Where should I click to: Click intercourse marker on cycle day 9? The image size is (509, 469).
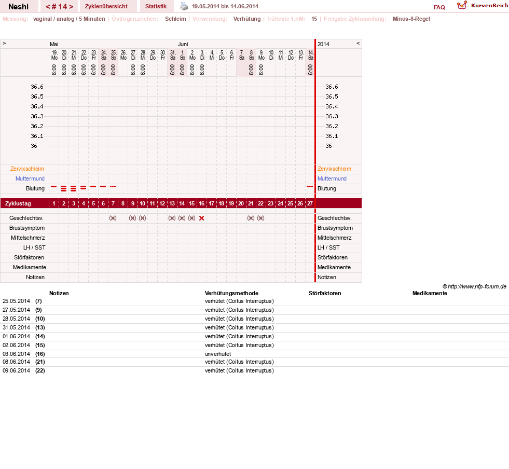point(132,218)
